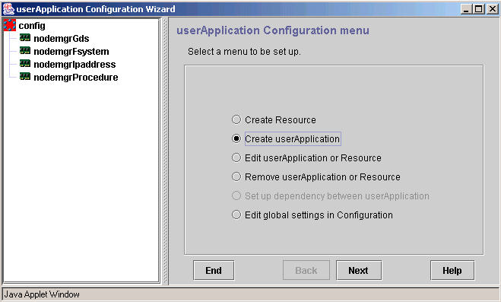Click the dotted splitter between panels

(165, 151)
